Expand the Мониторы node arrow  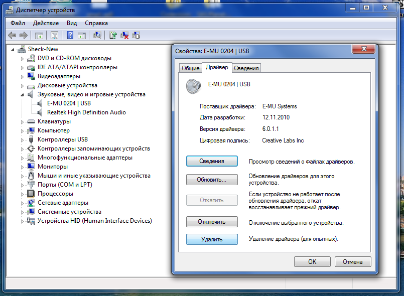(x=22, y=167)
